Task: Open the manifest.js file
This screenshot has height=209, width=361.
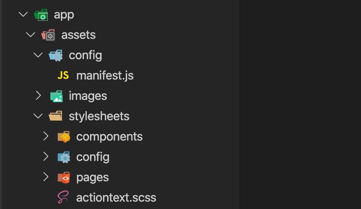Action: click(105, 76)
